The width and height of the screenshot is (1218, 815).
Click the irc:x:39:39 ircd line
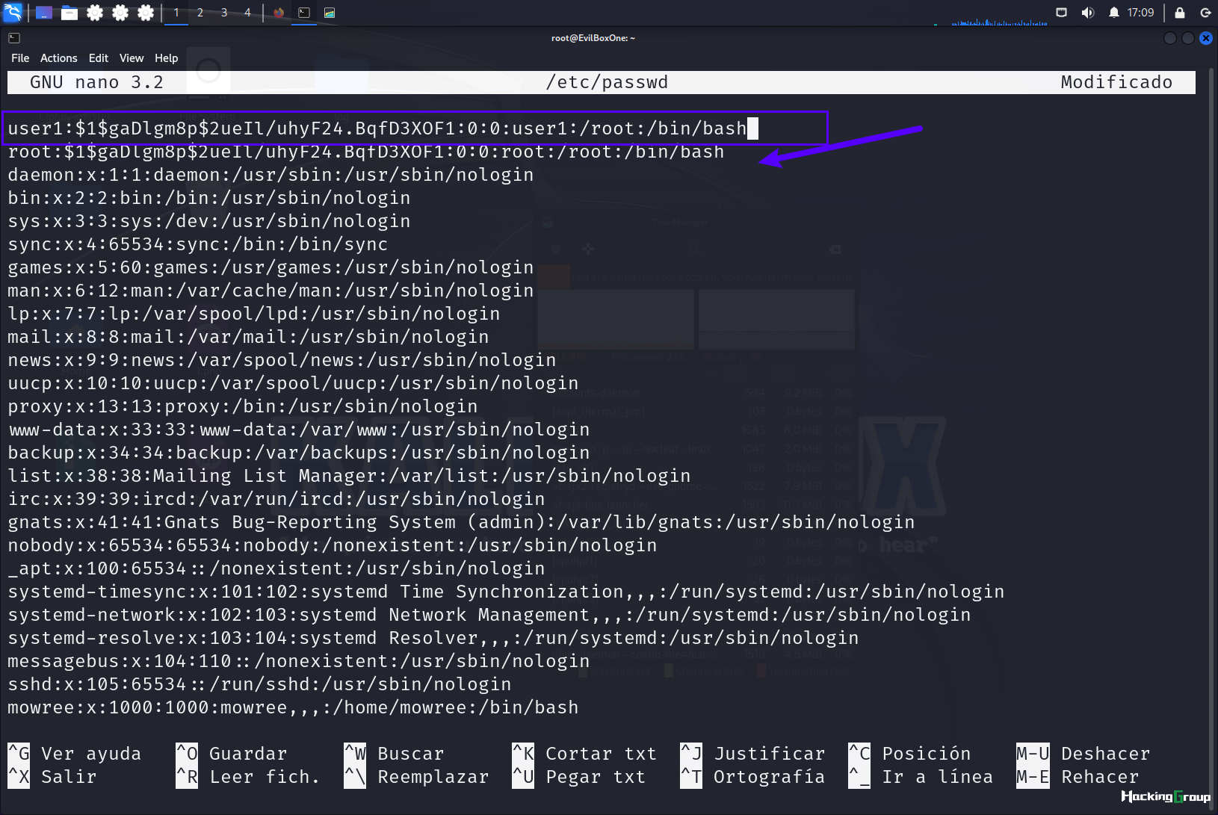pyautogui.click(x=276, y=499)
